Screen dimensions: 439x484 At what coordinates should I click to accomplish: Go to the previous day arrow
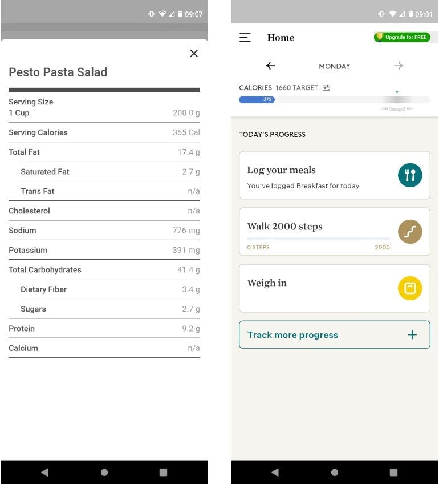[x=271, y=66]
